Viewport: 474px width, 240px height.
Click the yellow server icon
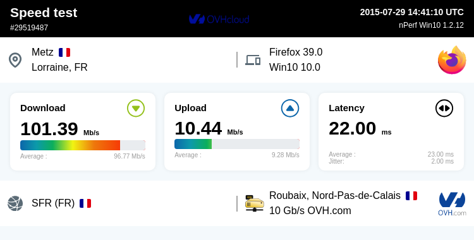(x=254, y=203)
